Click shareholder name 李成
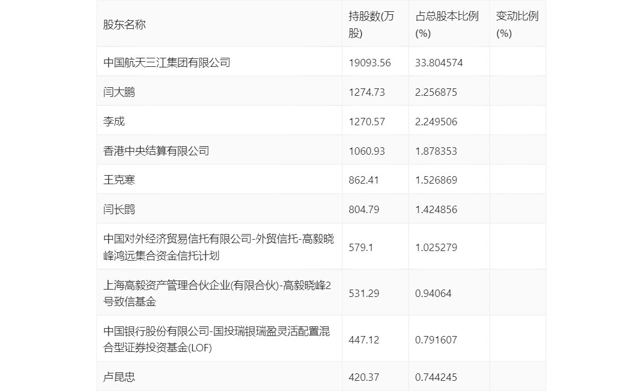Viewport: 643px width, 391px height. tap(113, 122)
